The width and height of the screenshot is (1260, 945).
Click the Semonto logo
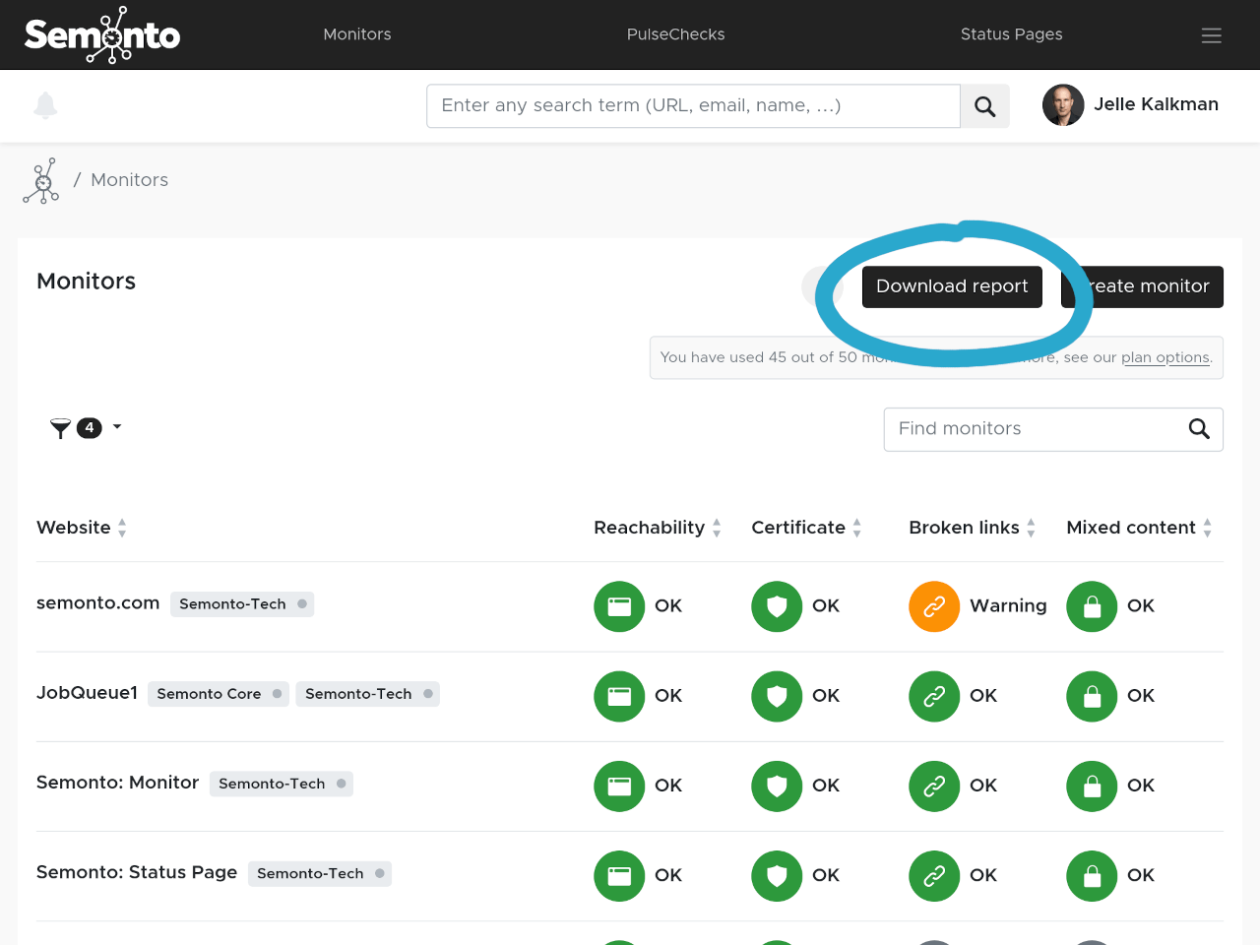pyautogui.click(x=102, y=35)
